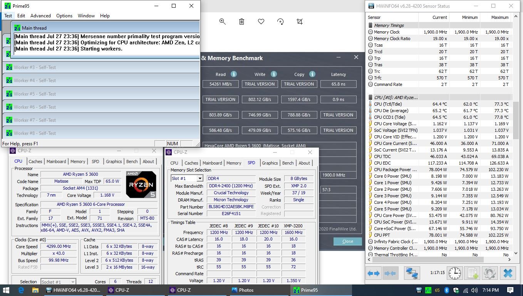523x296 pixels.
Task: Click HWiNFO clock reset-timer button
Action: (455, 273)
